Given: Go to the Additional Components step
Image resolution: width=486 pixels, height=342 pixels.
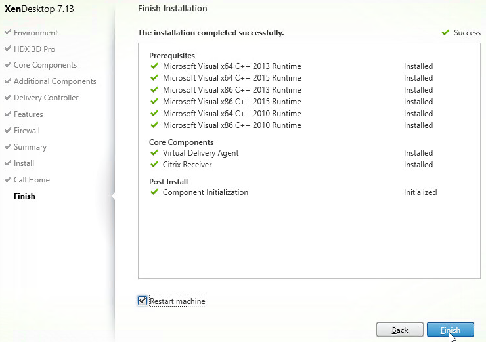Looking at the screenshot, I should (x=55, y=81).
